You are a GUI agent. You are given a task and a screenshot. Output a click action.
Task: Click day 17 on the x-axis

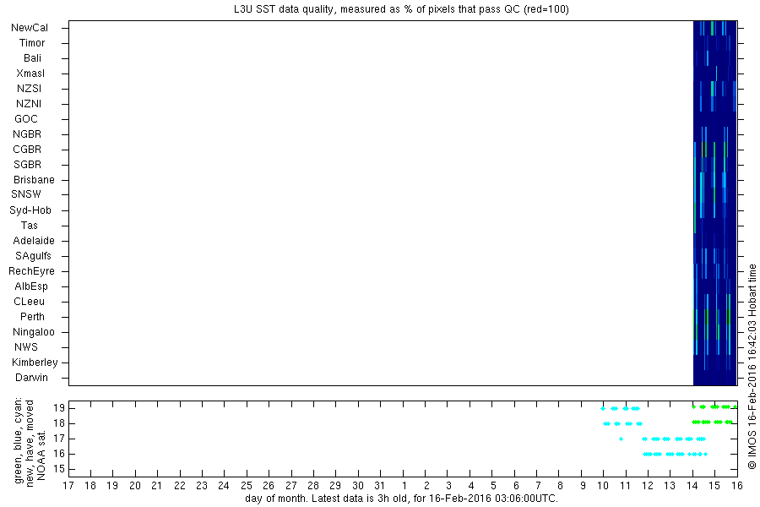[68, 486]
